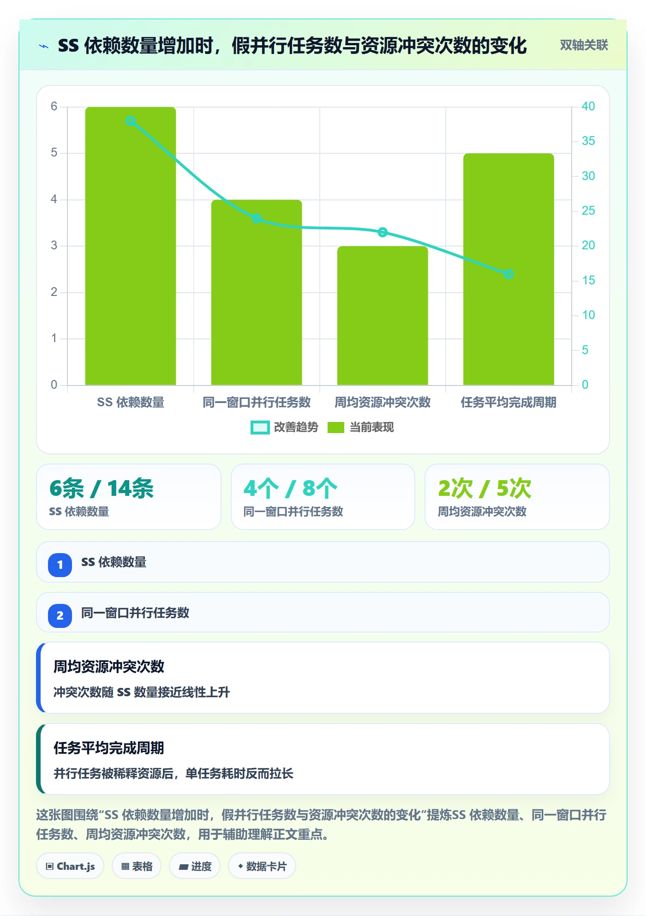Open the 4个 / 8个 data card

[323, 497]
